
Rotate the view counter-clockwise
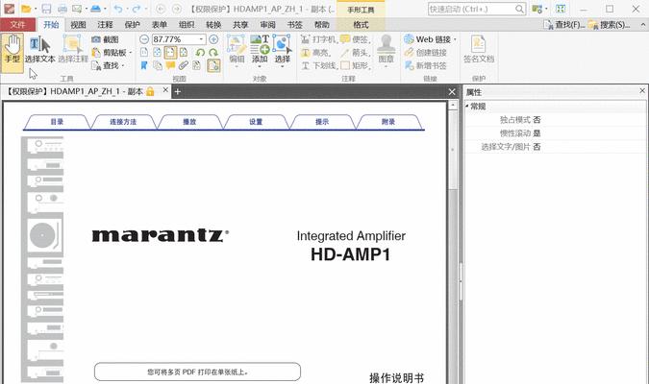[200, 53]
